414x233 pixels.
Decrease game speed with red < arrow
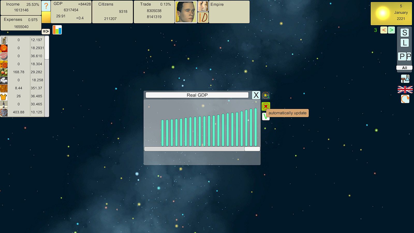[384, 30]
